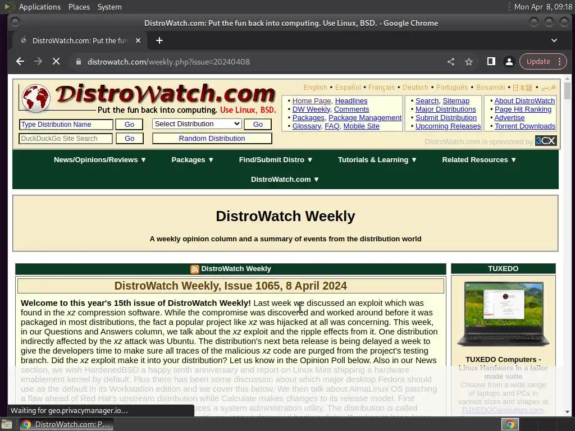The height and width of the screenshot is (431, 575).
Task: Focus the DuckDuckGo Site Search field
Action: (66, 139)
